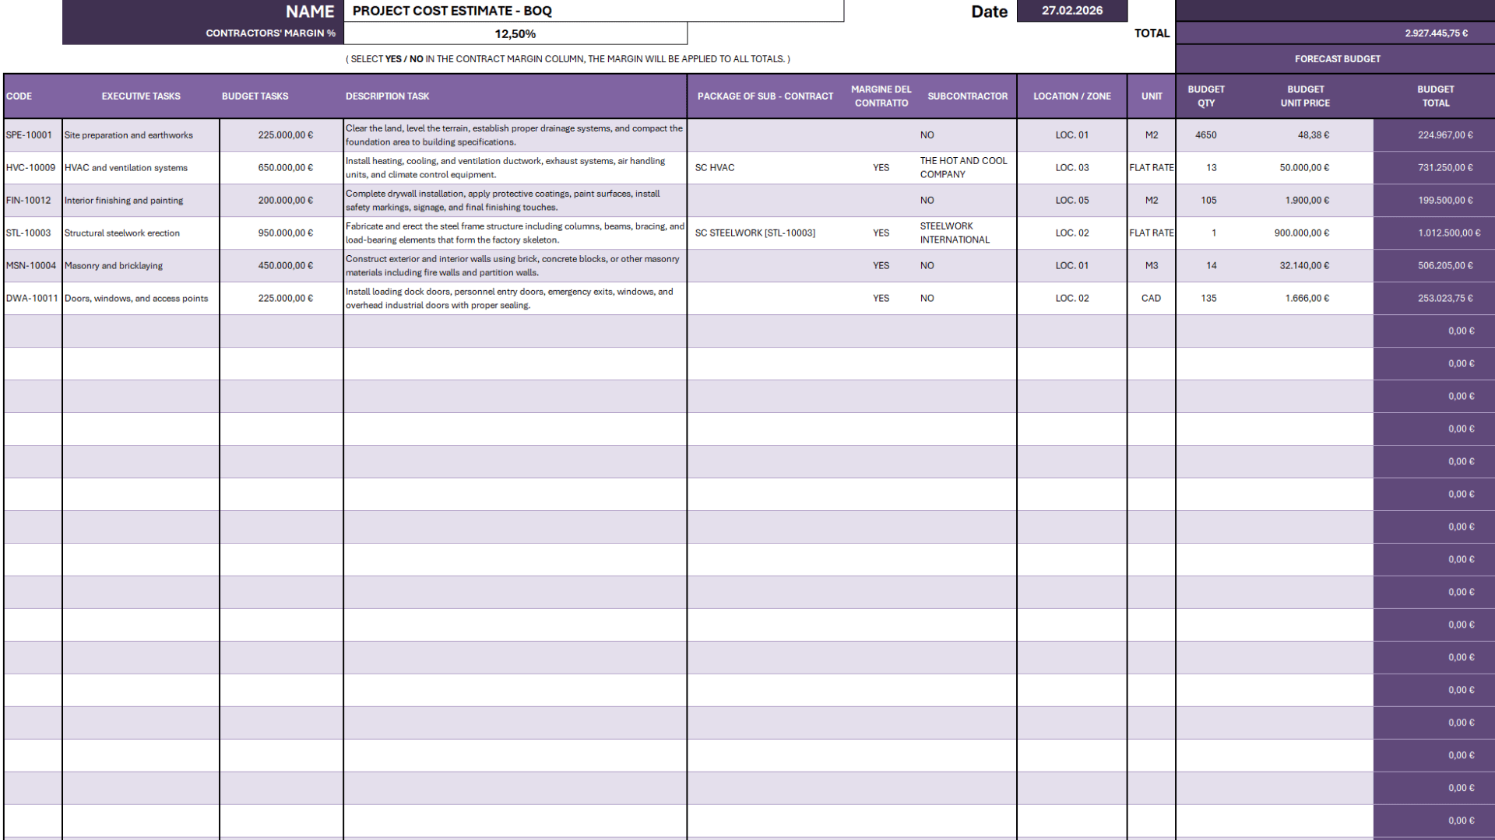Select the FLAT RATE unit for Structural steelwork

click(1152, 233)
